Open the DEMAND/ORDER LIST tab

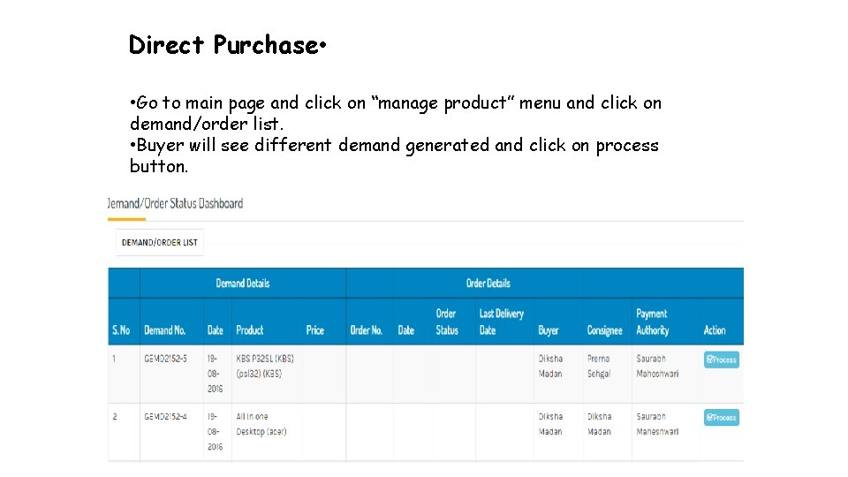pyautogui.click(x=159, y=242)
